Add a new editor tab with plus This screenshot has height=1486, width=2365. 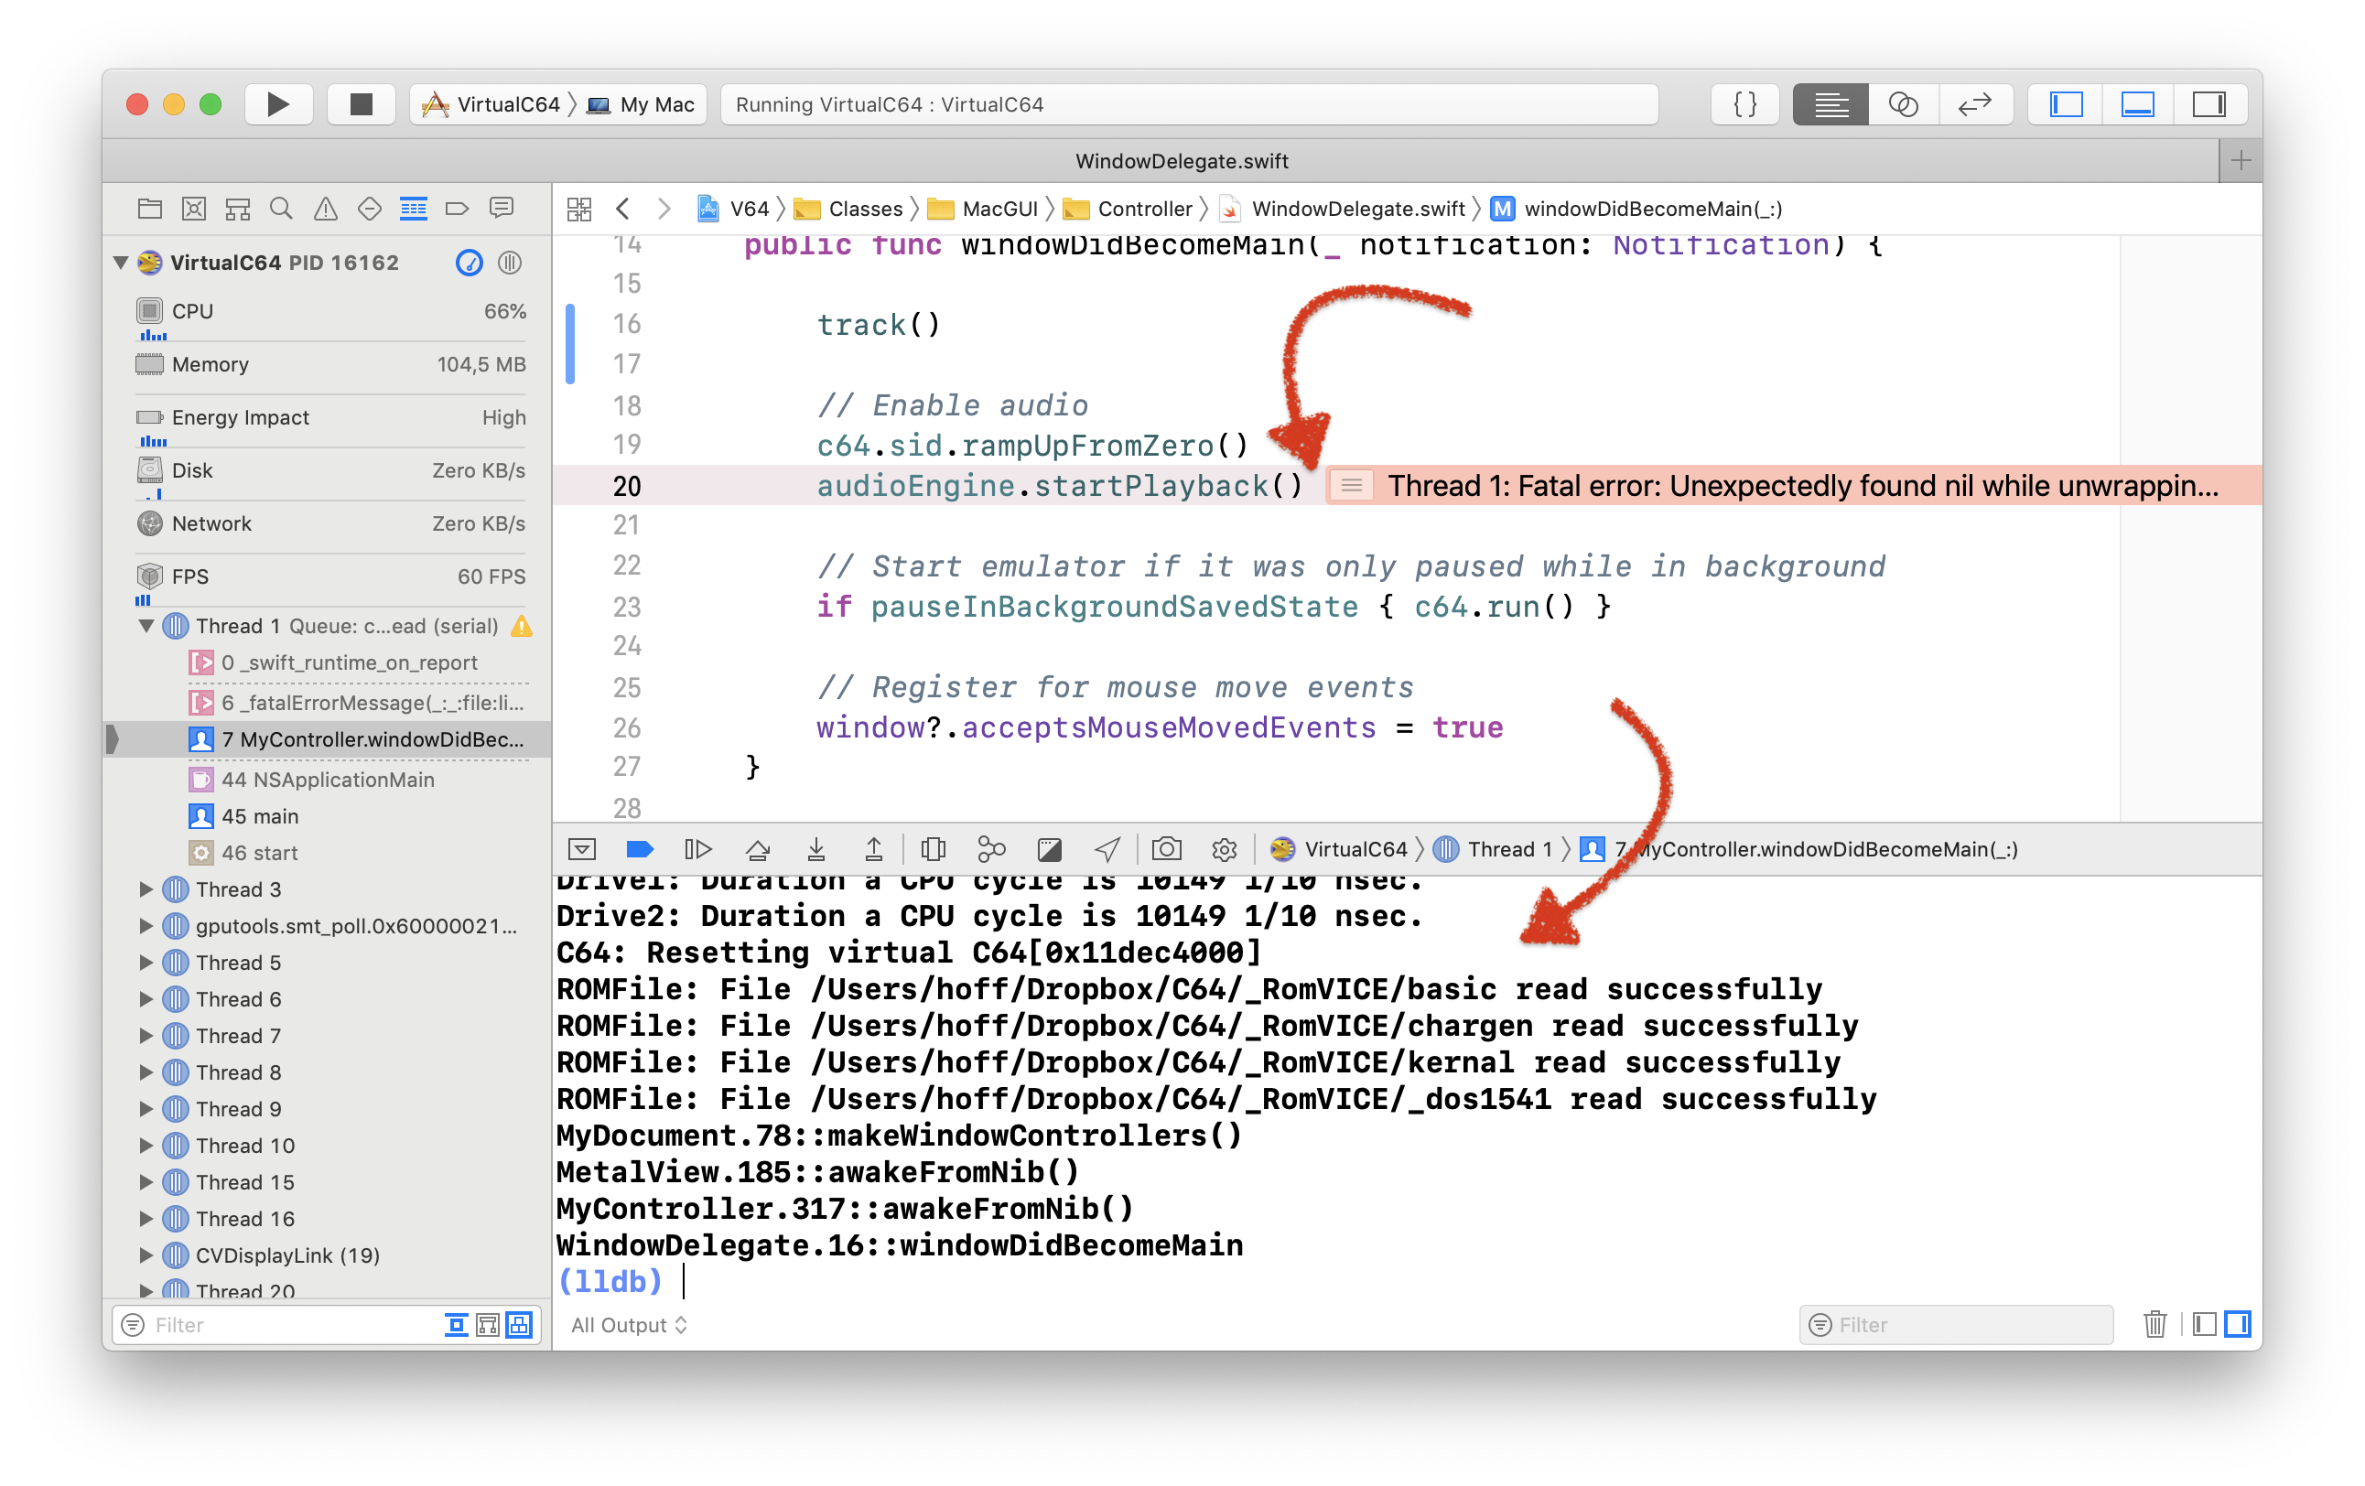tap(2241, 161)
